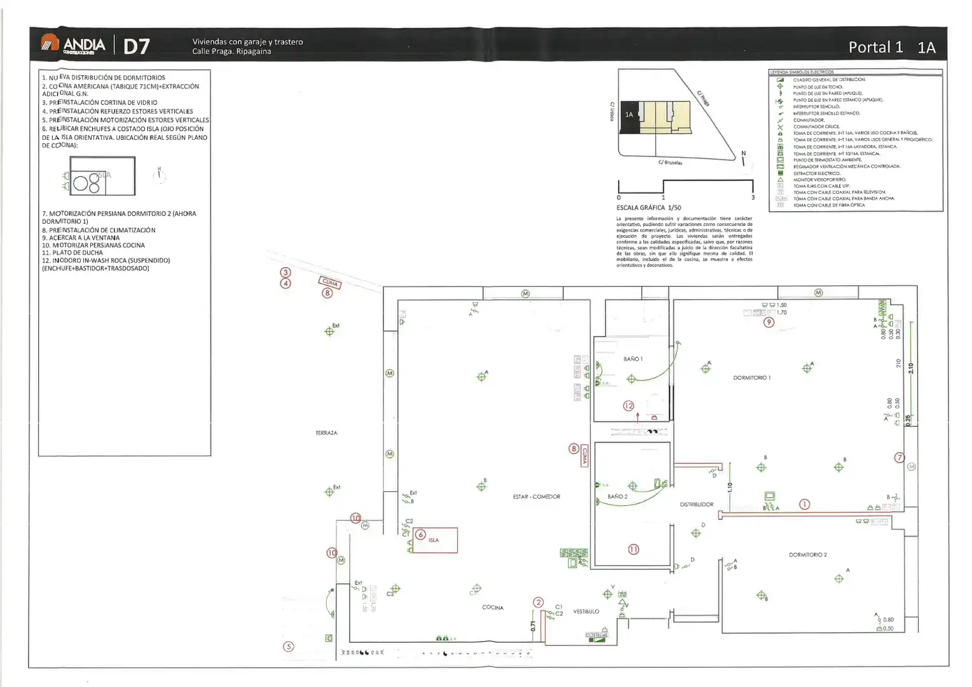
Task: Click the circled number 9 marker in Dormitorio 1
Action: pos(769,323)
